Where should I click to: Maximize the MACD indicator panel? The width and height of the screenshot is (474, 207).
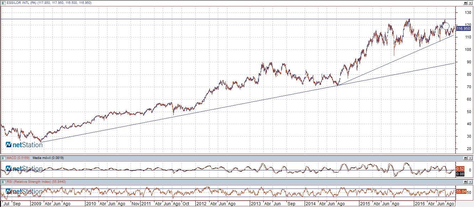coord(465,158)
